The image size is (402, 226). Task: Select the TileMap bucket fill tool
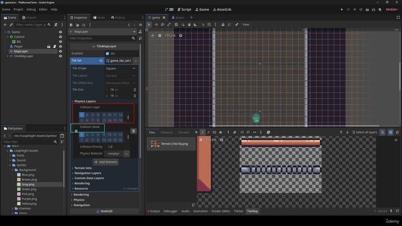220,132
